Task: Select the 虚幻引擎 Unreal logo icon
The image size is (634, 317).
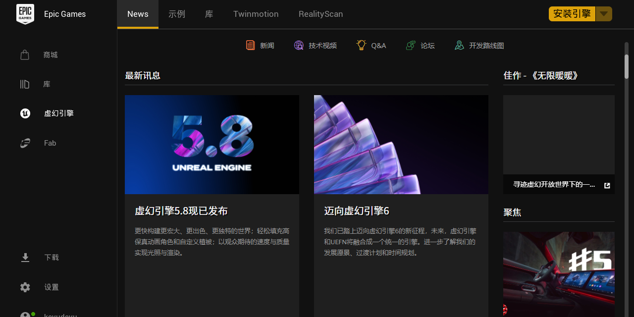Action: 25,113
